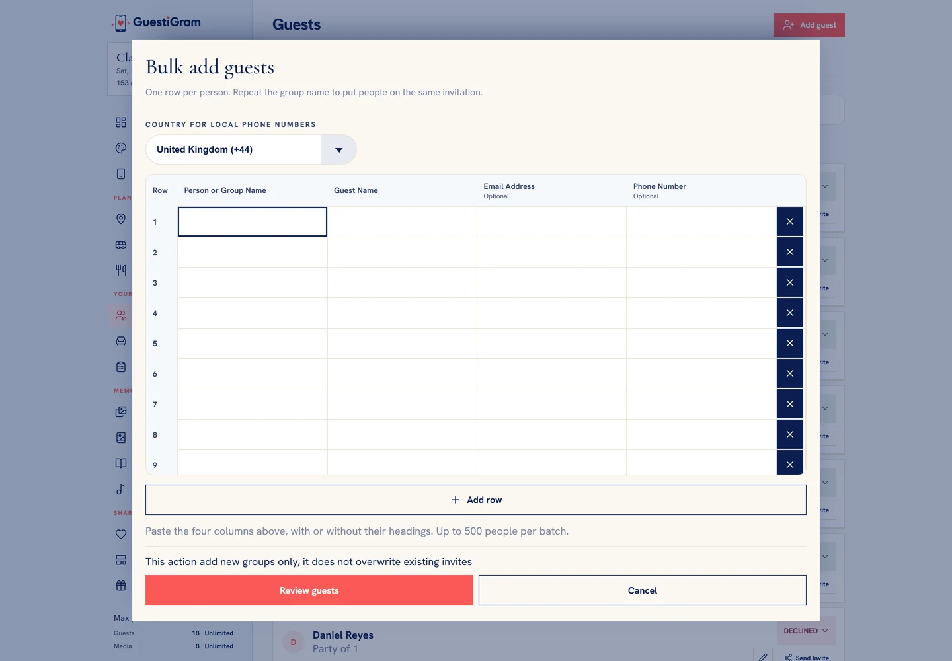Click the Review guests button
952x661 pixels.
[x=309, y=590]
